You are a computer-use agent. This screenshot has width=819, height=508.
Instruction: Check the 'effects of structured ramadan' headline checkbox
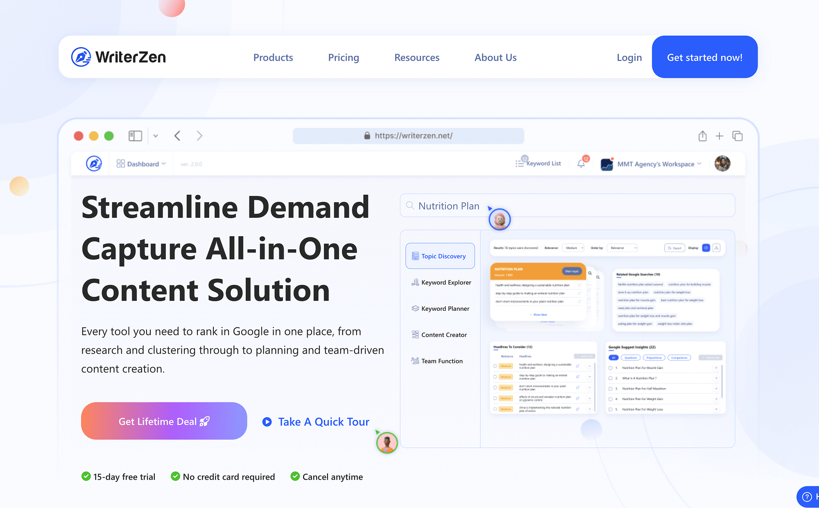click(x=495, y=398)
